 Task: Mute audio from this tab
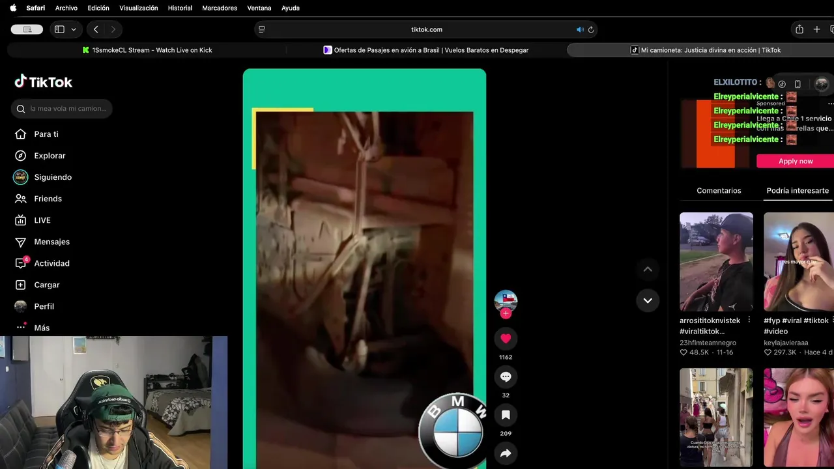pyautogui.click(x=580, y=29)
